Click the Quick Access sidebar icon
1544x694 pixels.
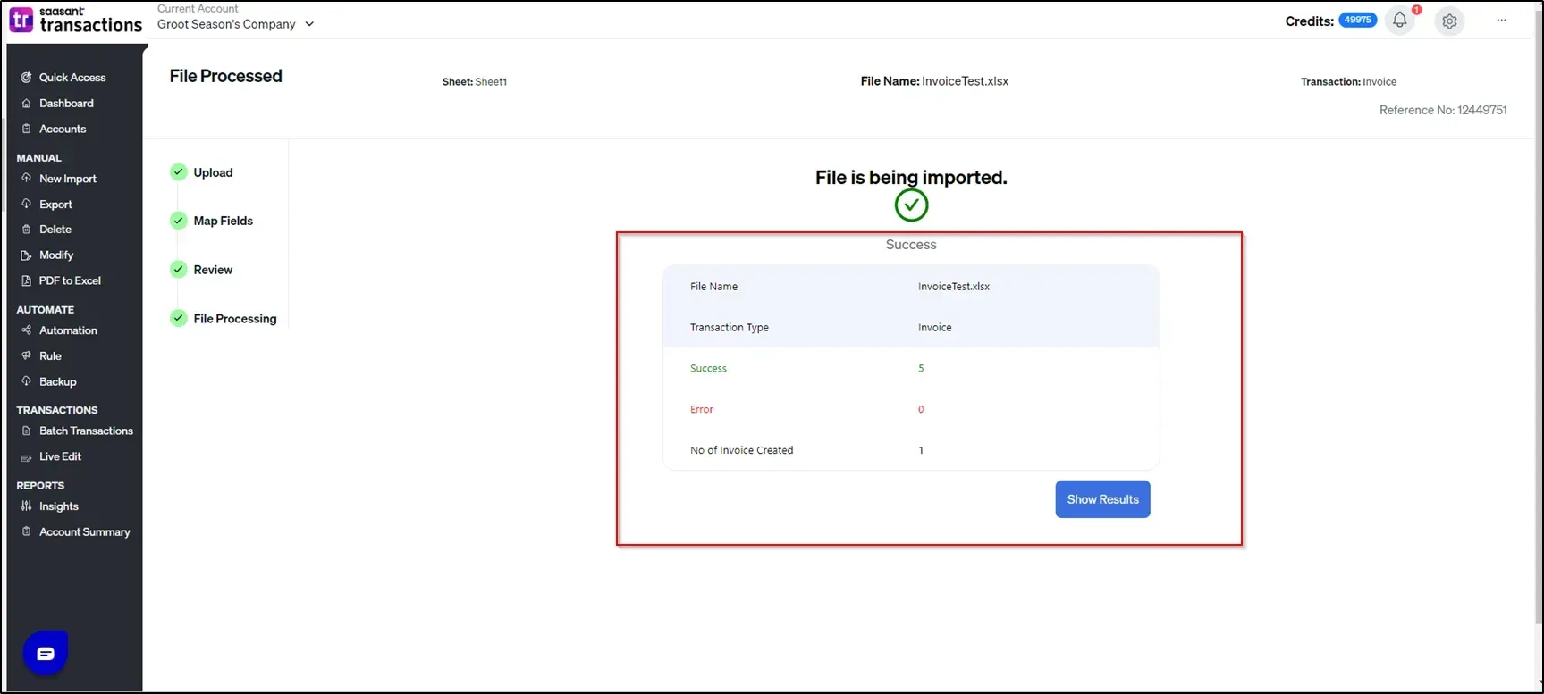(x=26, y=78)
